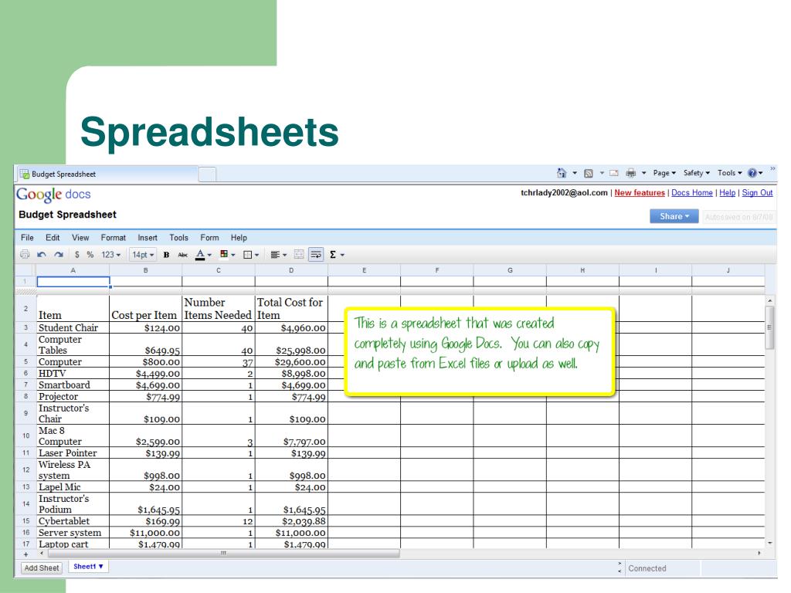This screenshot has width=791, height=593.
Task: Open the Format menu
Action: coord(113,238)
